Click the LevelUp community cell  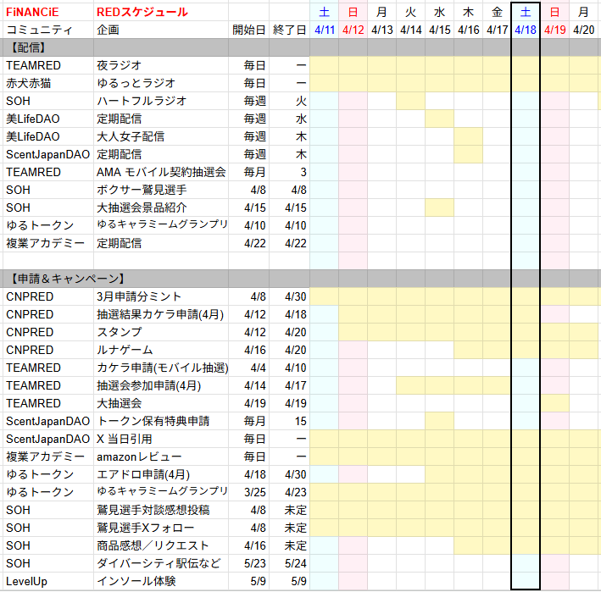pos(48,581)
